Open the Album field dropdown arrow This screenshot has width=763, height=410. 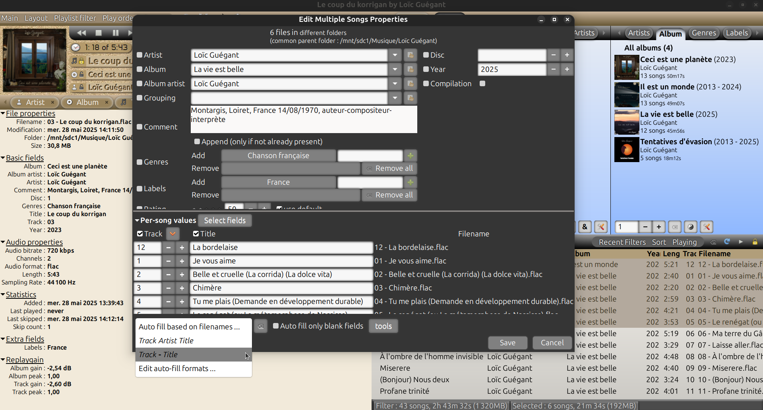pyautogui.click(x=395, y=69)
